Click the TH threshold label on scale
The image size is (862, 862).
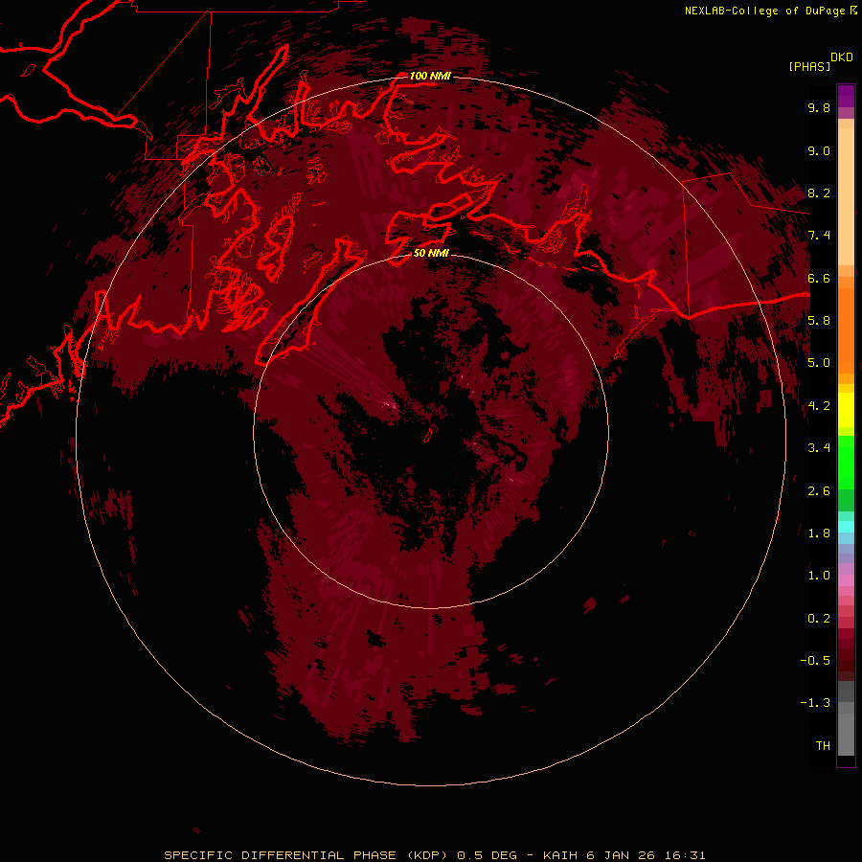[x=823, y=746]
